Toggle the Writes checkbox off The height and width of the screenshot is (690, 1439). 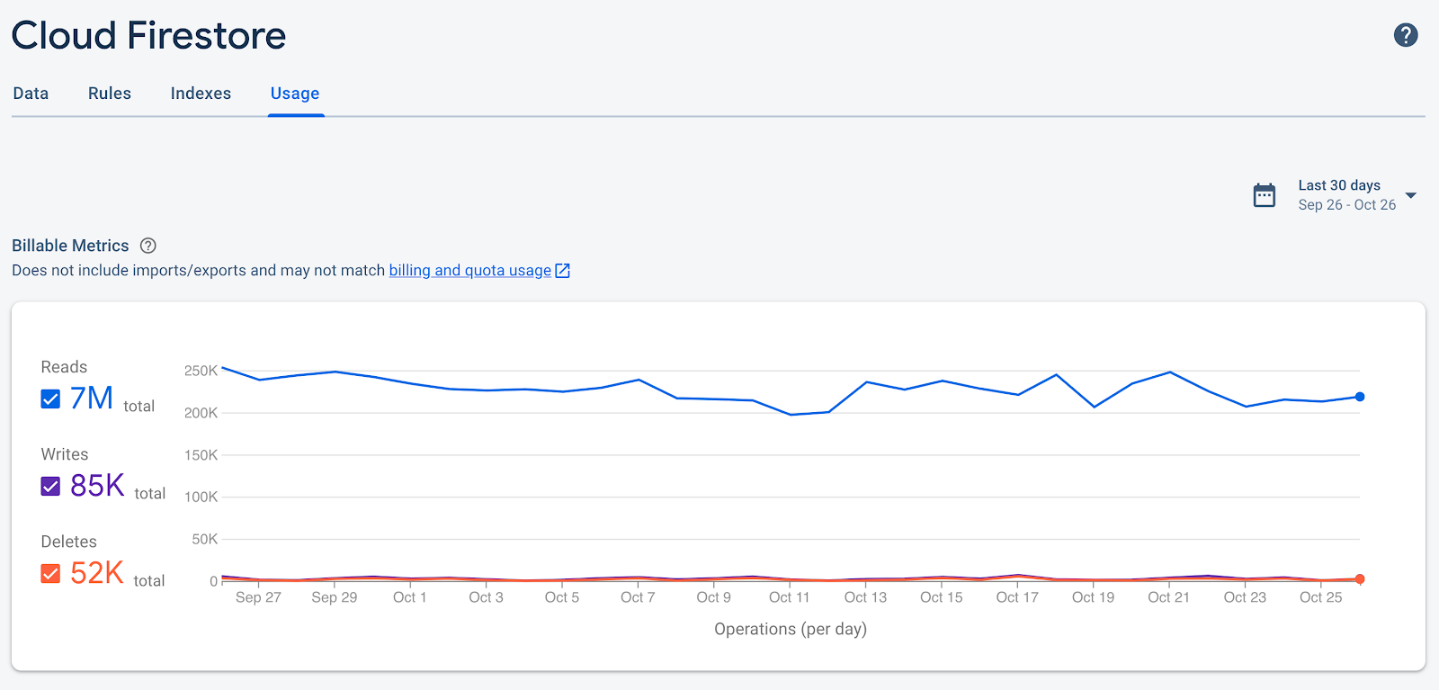point(51,486)
